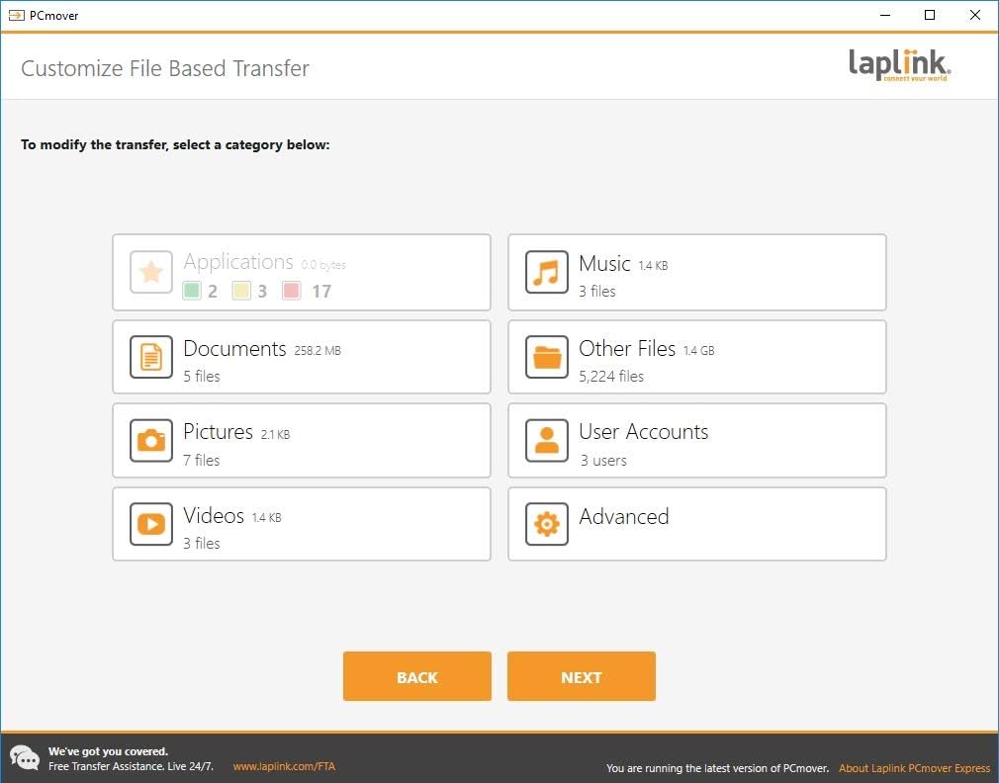Screen dimensions: 999x783
Task: Open the www.laplink.com/FTA link
Action: [x=284, y=766]
